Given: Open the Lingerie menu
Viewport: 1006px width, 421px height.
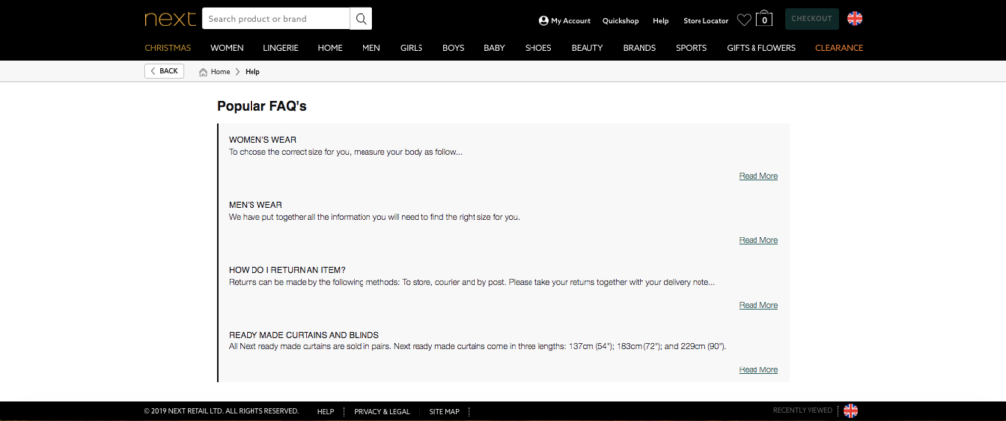Looking at the screenshot, I should click(280, 48).
